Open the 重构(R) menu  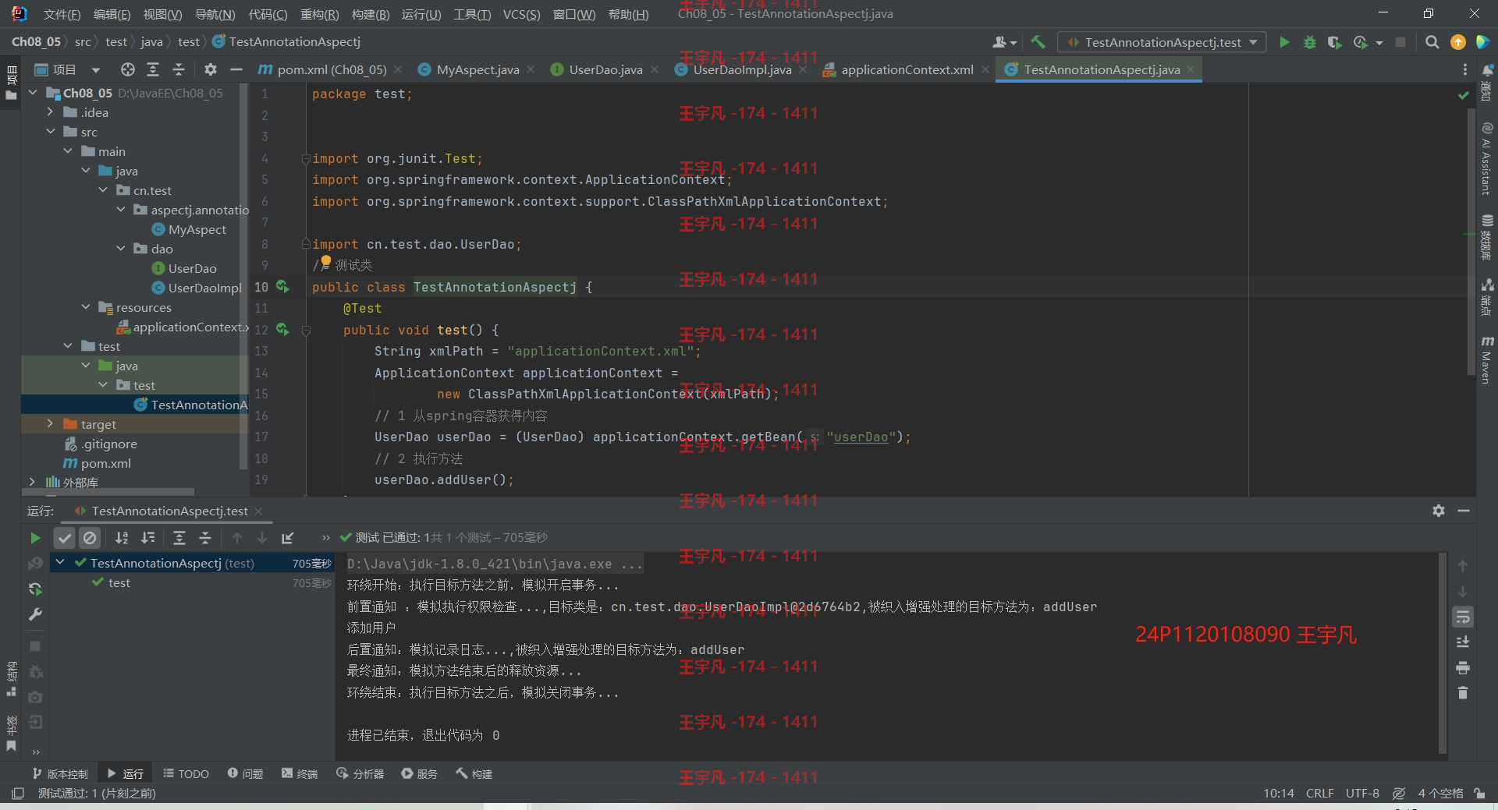319,14
